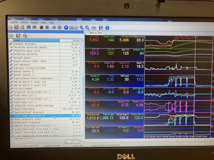Select the Fuel Mass Cyl 1 row

(45, 96)
